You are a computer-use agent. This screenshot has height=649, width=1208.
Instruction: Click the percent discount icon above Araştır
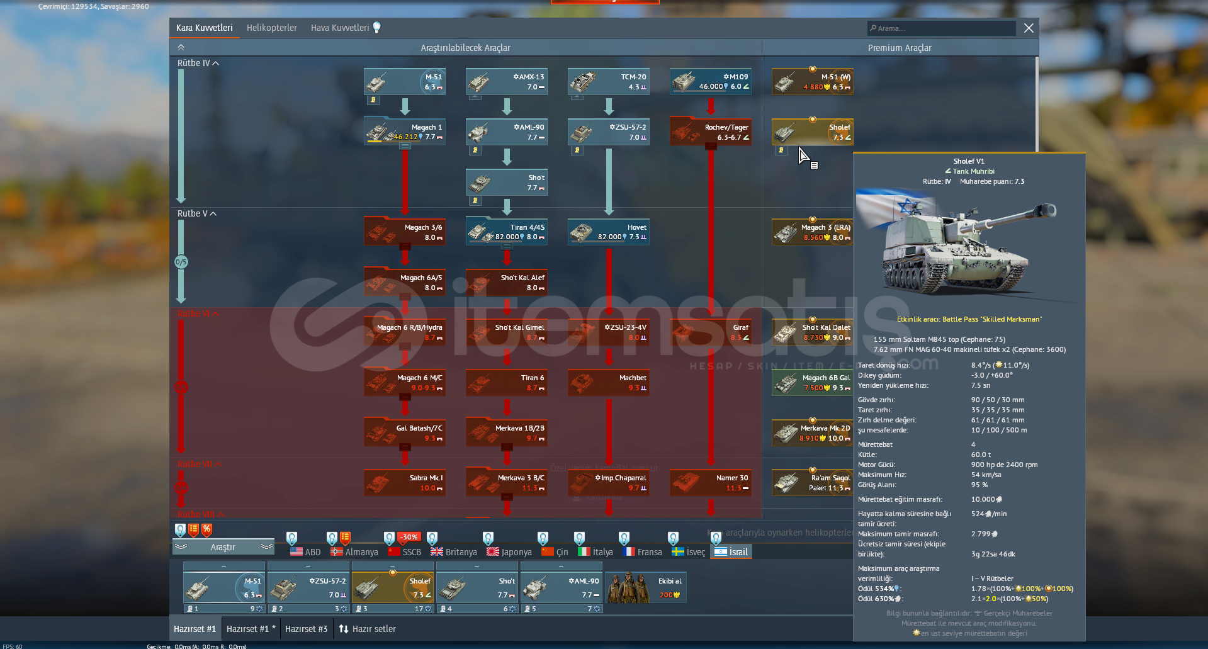[206, 530]
